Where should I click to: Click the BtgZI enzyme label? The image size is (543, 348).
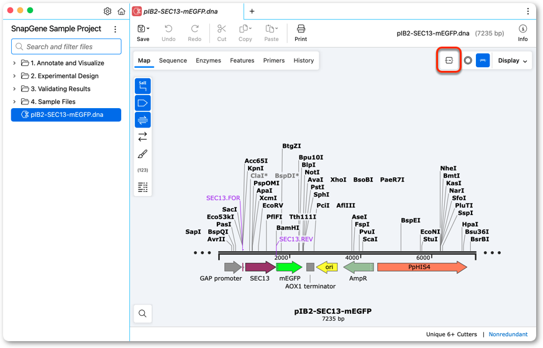coord(291,146)
